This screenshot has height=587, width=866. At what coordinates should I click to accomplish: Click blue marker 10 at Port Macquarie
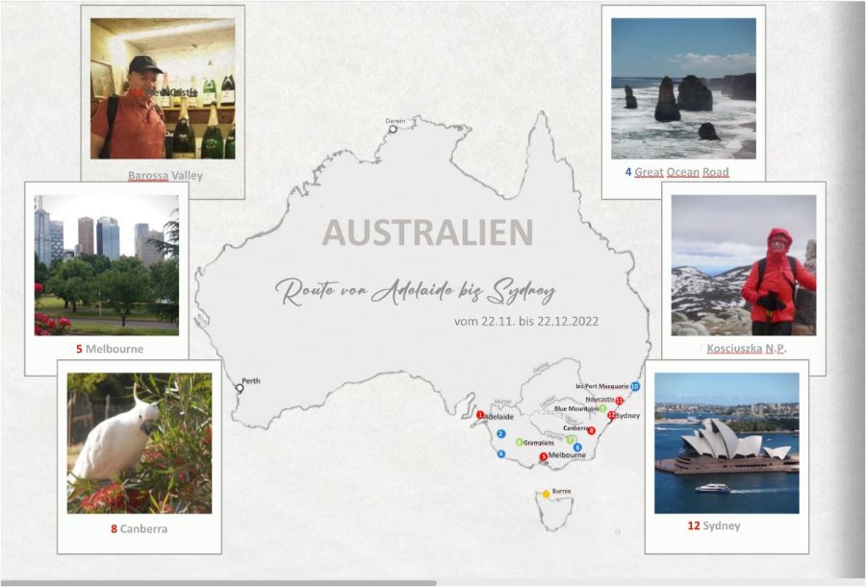click(635, 386)
